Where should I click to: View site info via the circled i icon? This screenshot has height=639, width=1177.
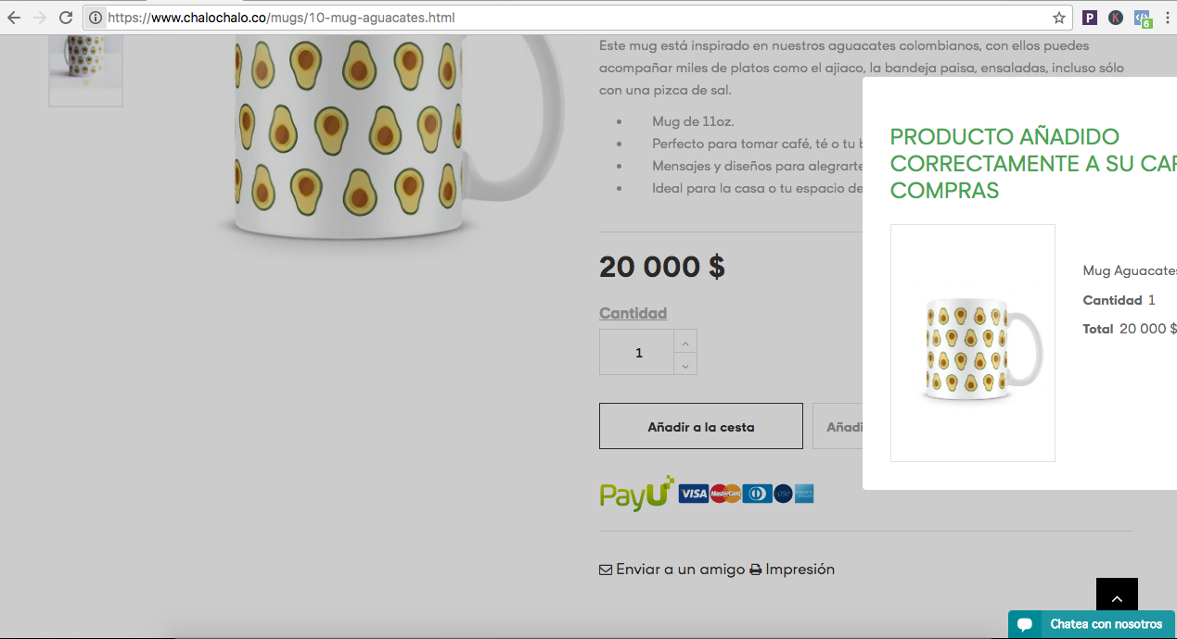click(95, 18)
